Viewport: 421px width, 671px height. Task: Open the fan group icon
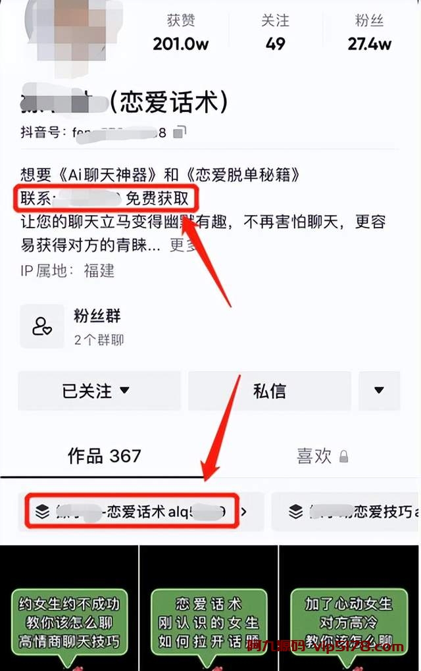pyautogui.click(x=42, y=326)
